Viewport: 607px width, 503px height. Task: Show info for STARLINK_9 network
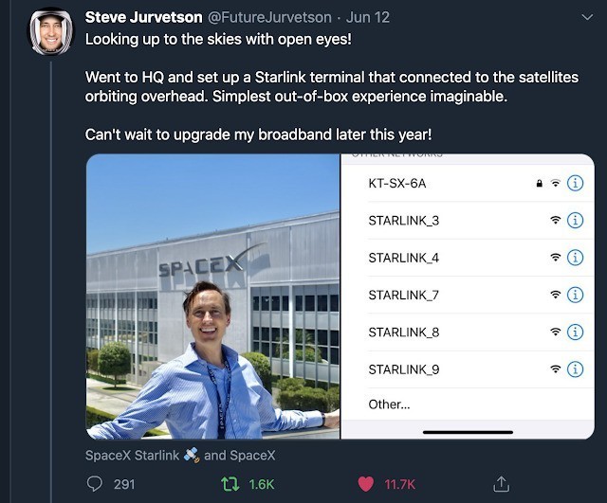tap(575, 368)
